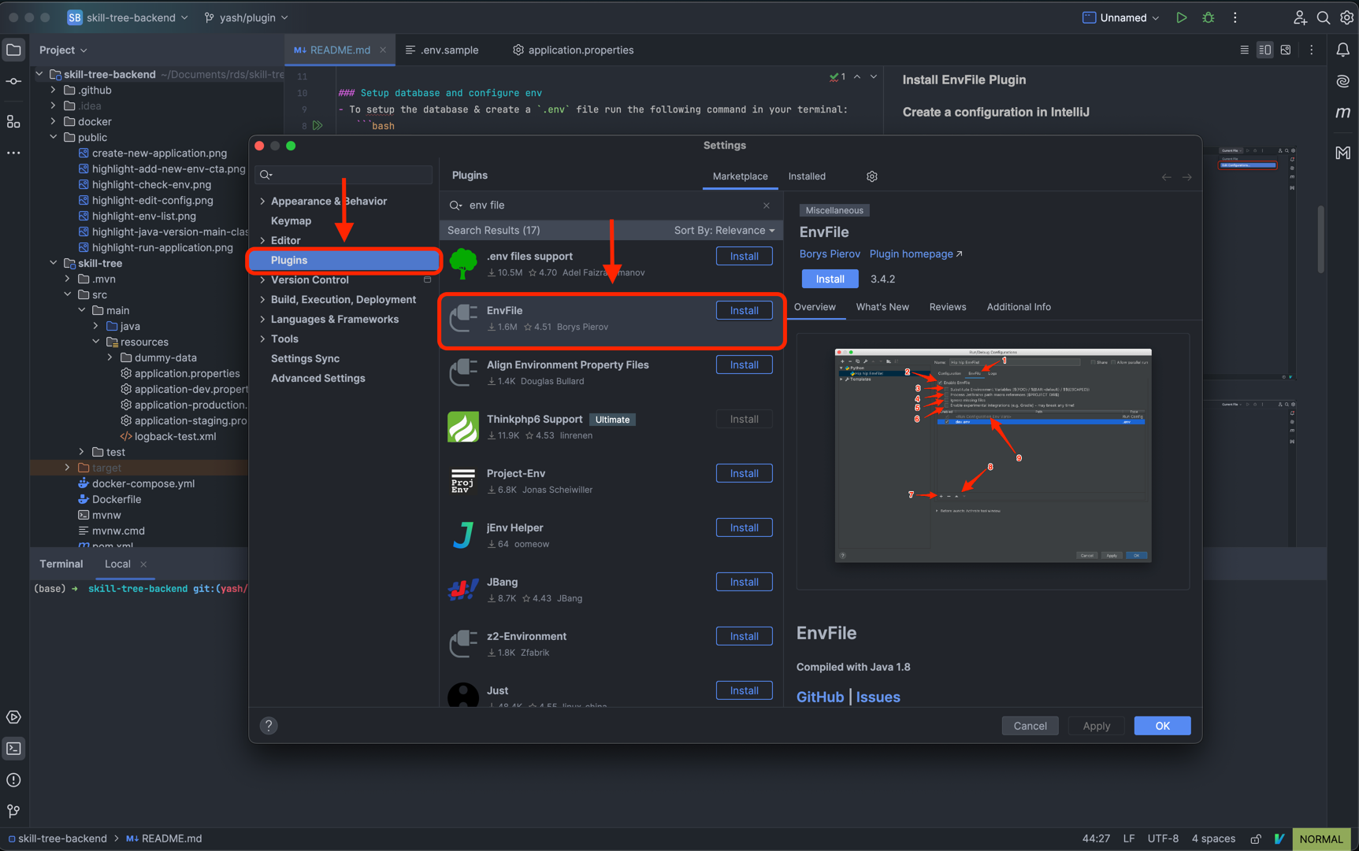This screenshot has width=1359, height=851.
Task: Toggle the Terminal tool window icon
Action: 14,749
